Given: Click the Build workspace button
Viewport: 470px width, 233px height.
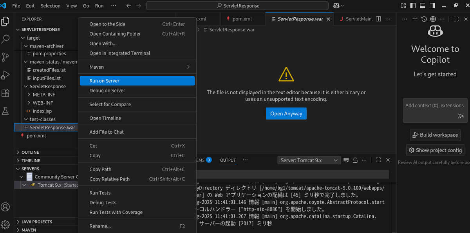Looking at the screenshot, I should coord(435,135).
